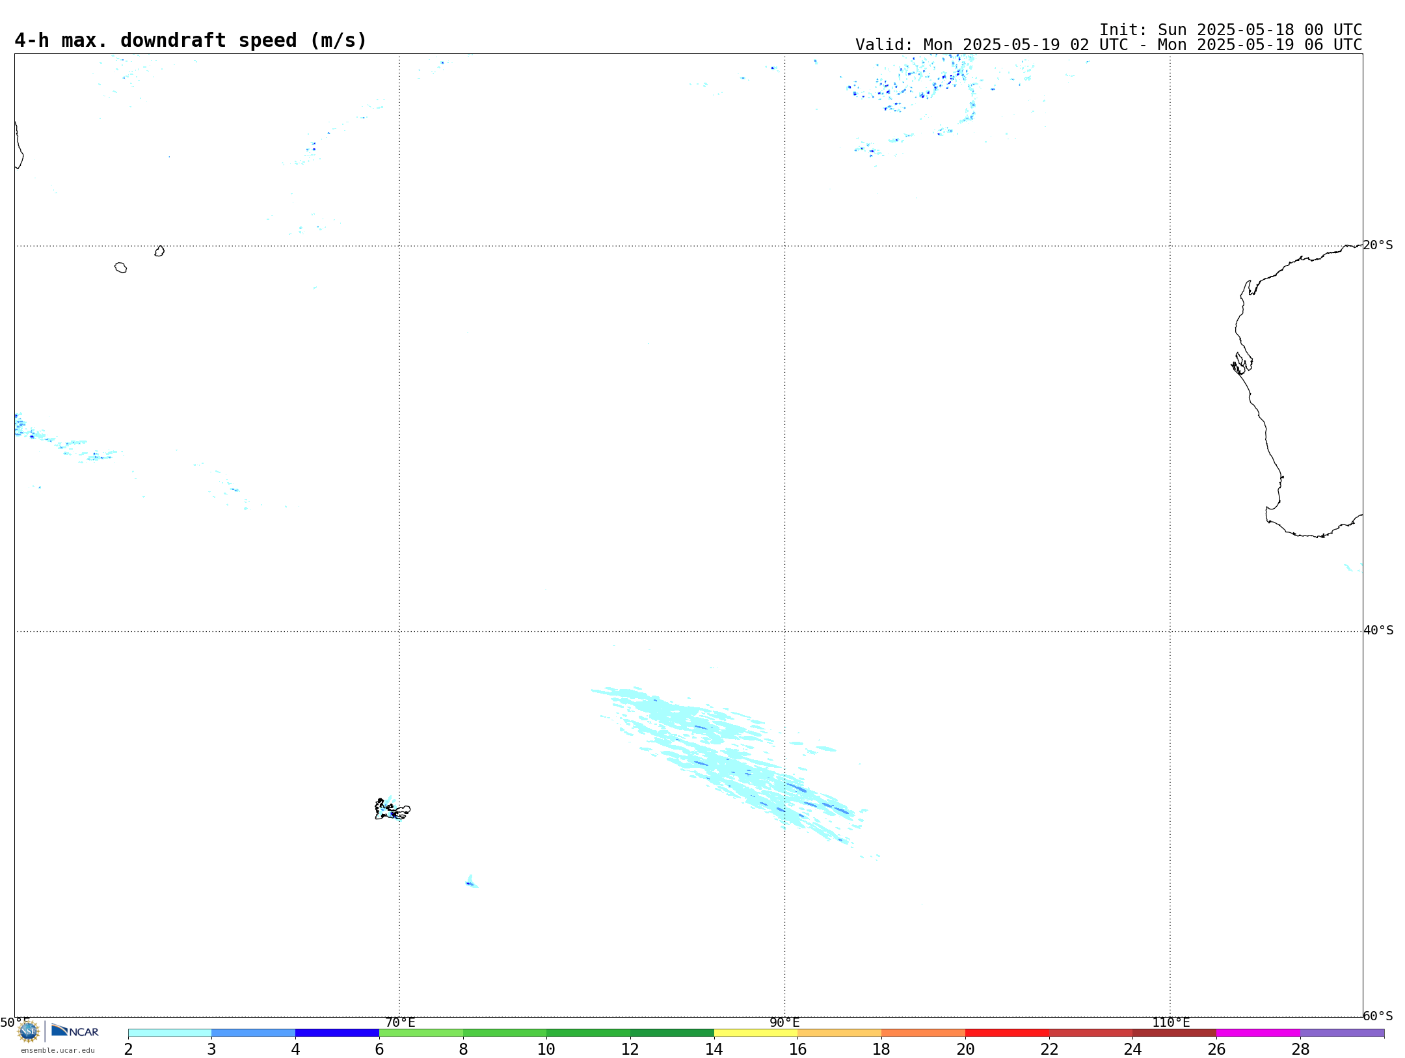Click the 90°E longitude label
Viewport: 1405px width, 1058px height.
tap(784, 1023)
